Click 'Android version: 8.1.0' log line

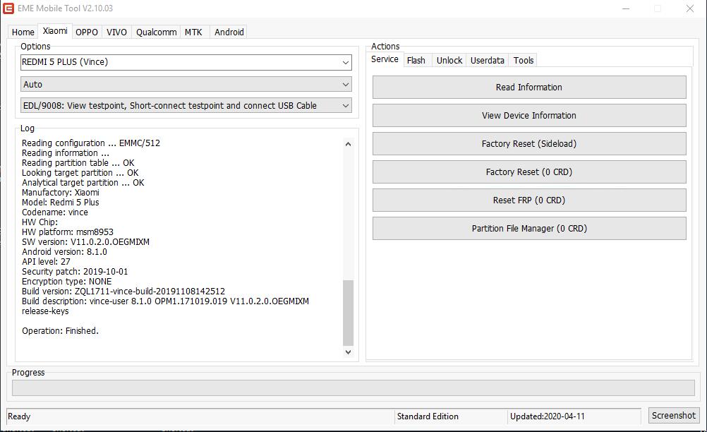point(64,252)
